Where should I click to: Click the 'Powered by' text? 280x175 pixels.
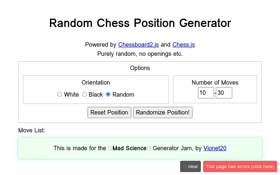(101, 45)
